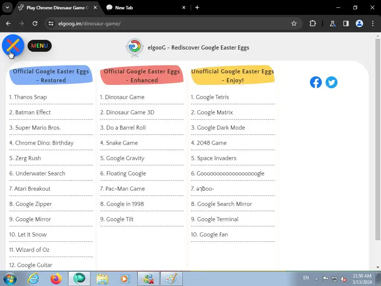This screenshot has width=381, height=286.
Task: Open the Chrome profile avatar
Action: tap(359, 23)
